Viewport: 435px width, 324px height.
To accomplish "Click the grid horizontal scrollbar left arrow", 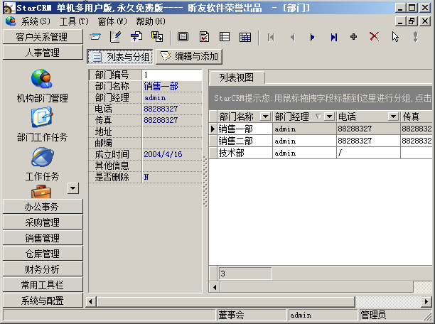I will tap(215, 287).
